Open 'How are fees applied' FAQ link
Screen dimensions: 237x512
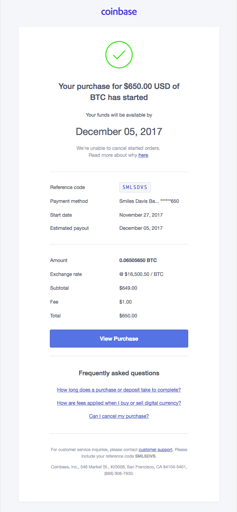point(119,403)
